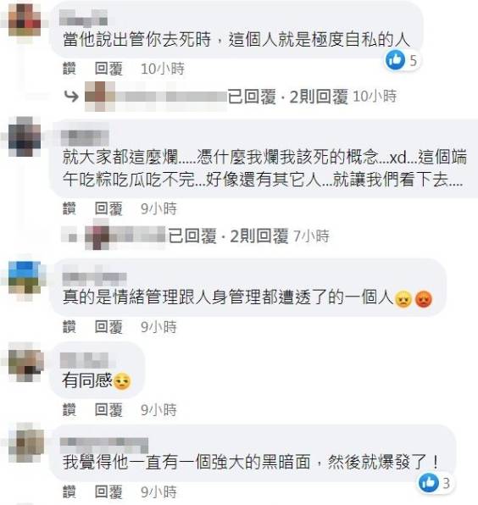Click the like reaction icon showing 3
This screenshot has width=478, height=505.
click(428, 483)
